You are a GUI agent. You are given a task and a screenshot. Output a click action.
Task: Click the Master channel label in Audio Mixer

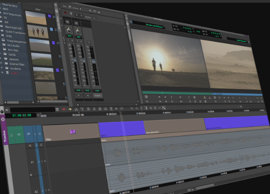(x=97, y=96)
